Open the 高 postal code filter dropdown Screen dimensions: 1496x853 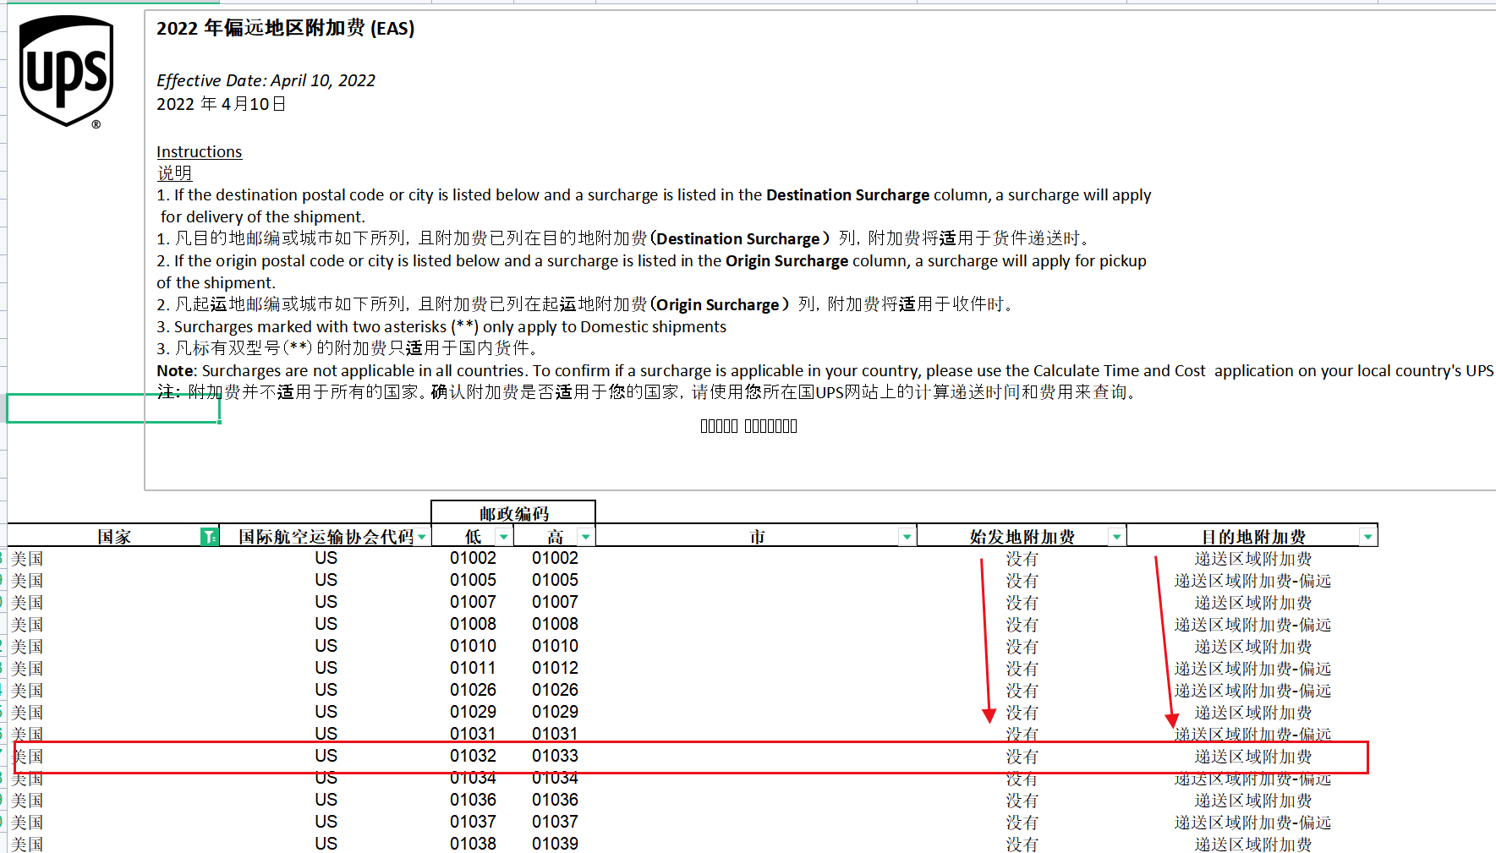tap(585, 537)
